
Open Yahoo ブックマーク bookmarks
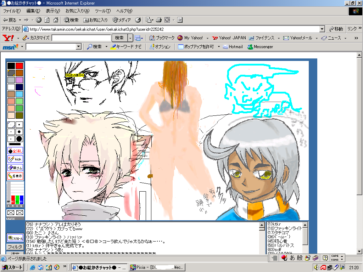[162, 38]
